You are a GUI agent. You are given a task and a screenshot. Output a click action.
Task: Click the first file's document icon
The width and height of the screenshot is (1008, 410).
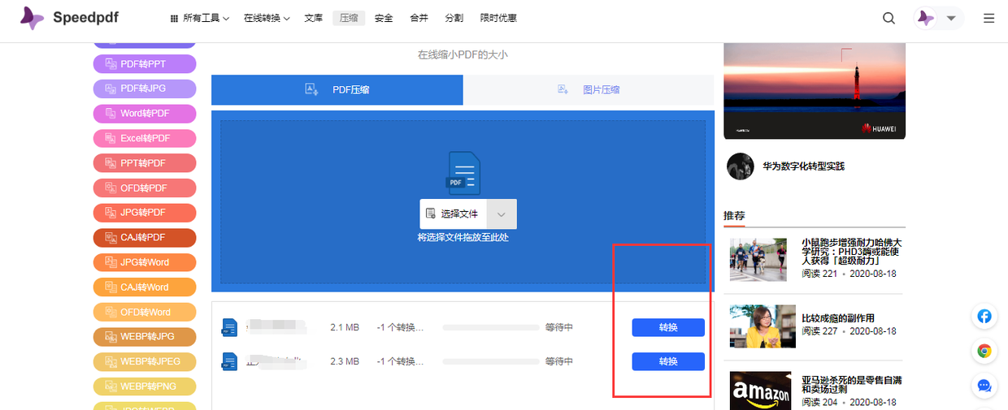(x=230, y=327)
